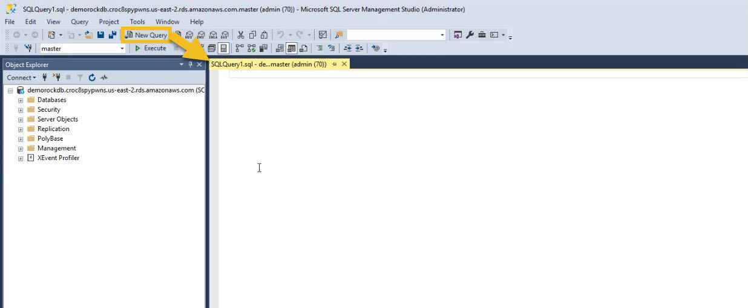Click the MDX query icon
This screenshot has height=308, width=748.
pos(189,35)
